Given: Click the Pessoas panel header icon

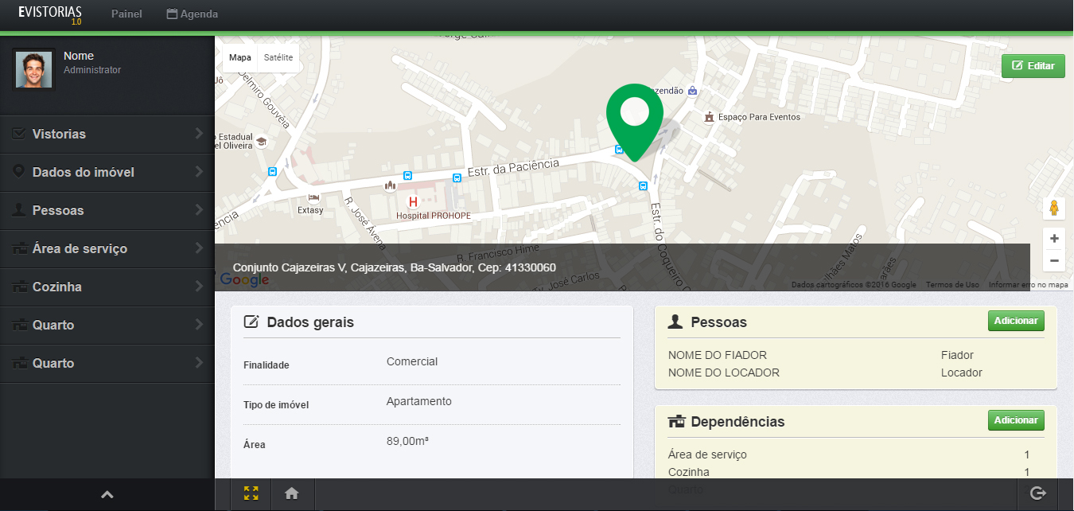Looking at the screenshot, I should 675,322.
